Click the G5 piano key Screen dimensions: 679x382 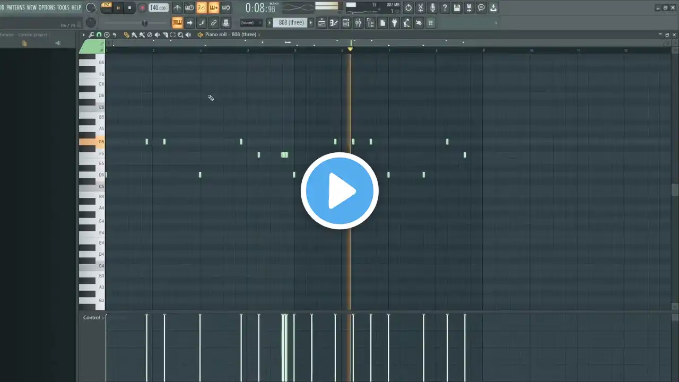click(92, 142)
